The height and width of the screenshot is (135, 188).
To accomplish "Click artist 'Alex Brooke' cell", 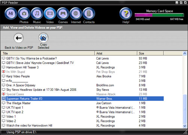I will point(104,76).
